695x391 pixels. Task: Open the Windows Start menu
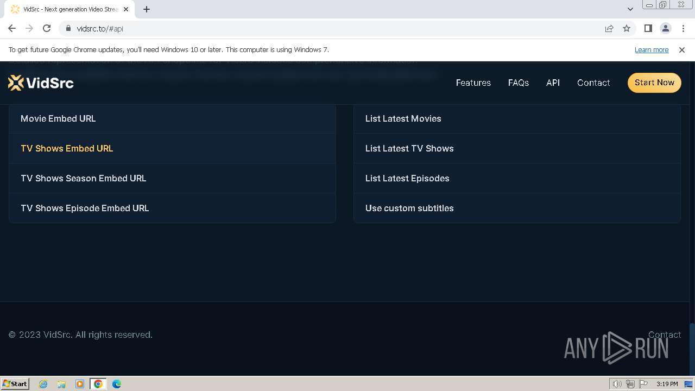click(15, 383)
